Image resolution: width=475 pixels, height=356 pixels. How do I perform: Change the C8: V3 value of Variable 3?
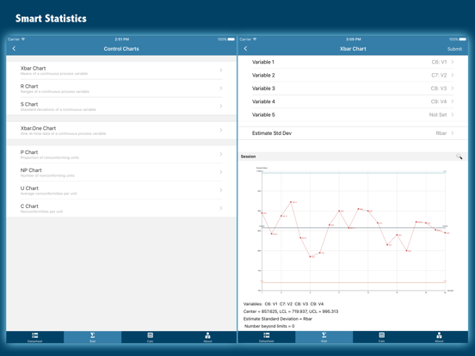pos(439,89)
